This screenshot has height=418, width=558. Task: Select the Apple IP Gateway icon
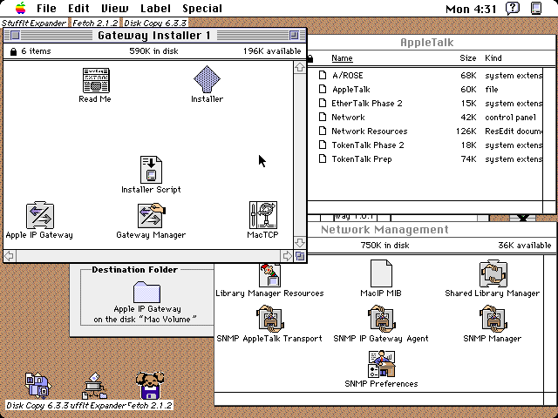tap(40, 215)
